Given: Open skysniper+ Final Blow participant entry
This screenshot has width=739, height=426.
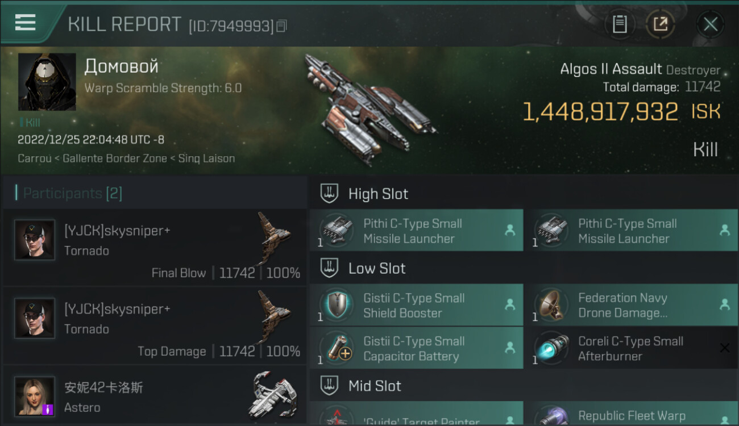Looking at the screenshot, I should coord(155,247).
